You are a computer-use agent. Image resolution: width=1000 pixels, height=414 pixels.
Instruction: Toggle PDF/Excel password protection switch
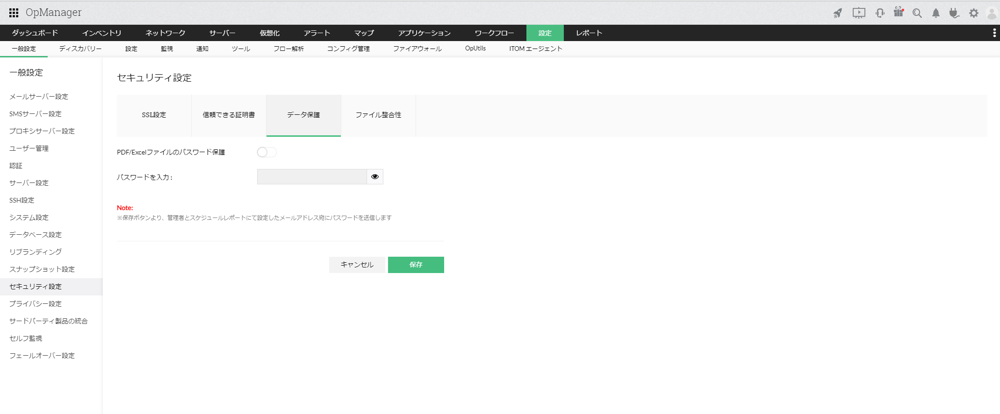[266, 152]
